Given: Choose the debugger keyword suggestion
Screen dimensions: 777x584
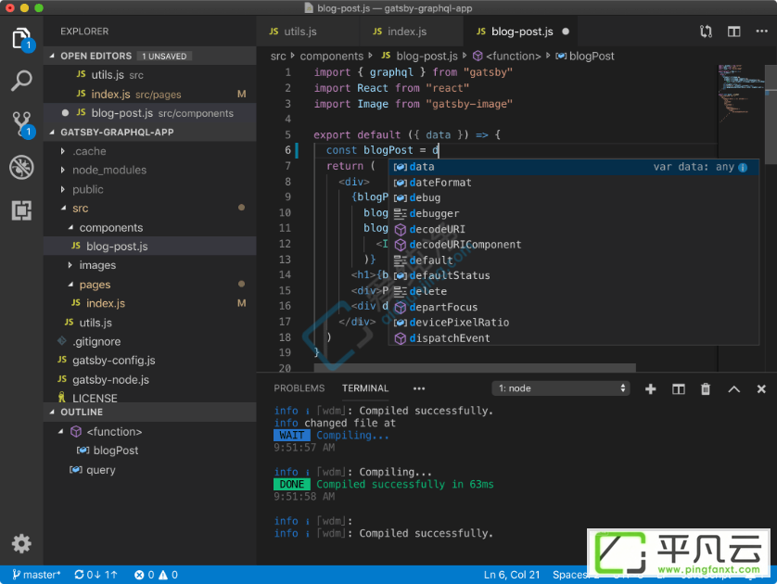Looking at the screenshot, I should point(574,213).
